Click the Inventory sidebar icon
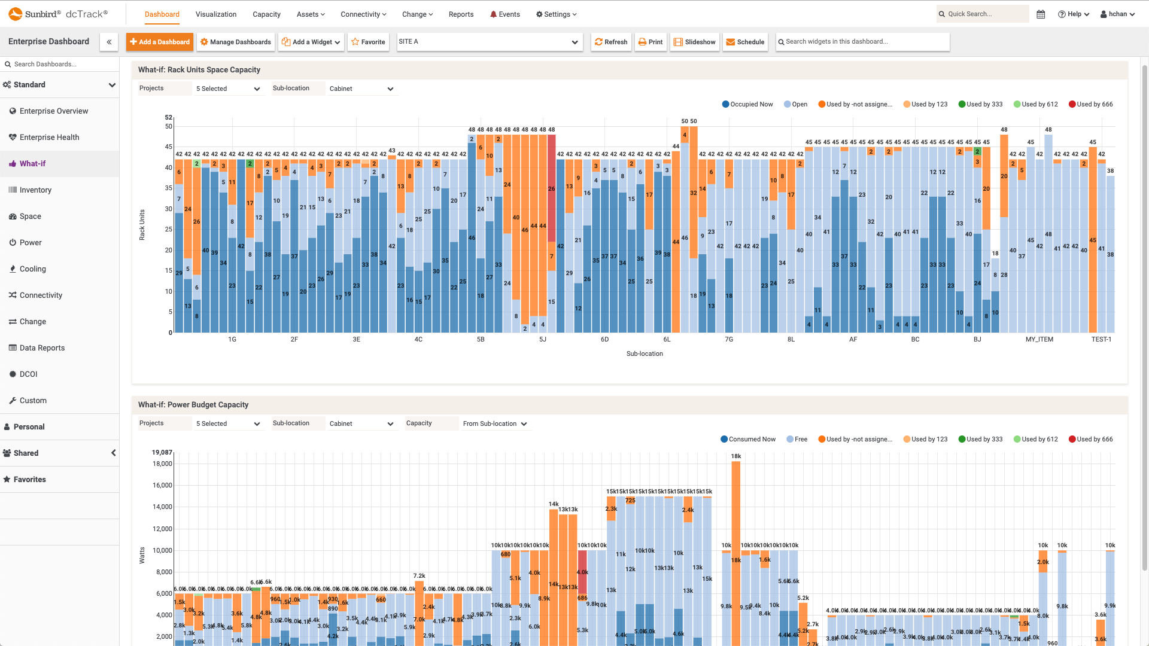 [12, 189]
